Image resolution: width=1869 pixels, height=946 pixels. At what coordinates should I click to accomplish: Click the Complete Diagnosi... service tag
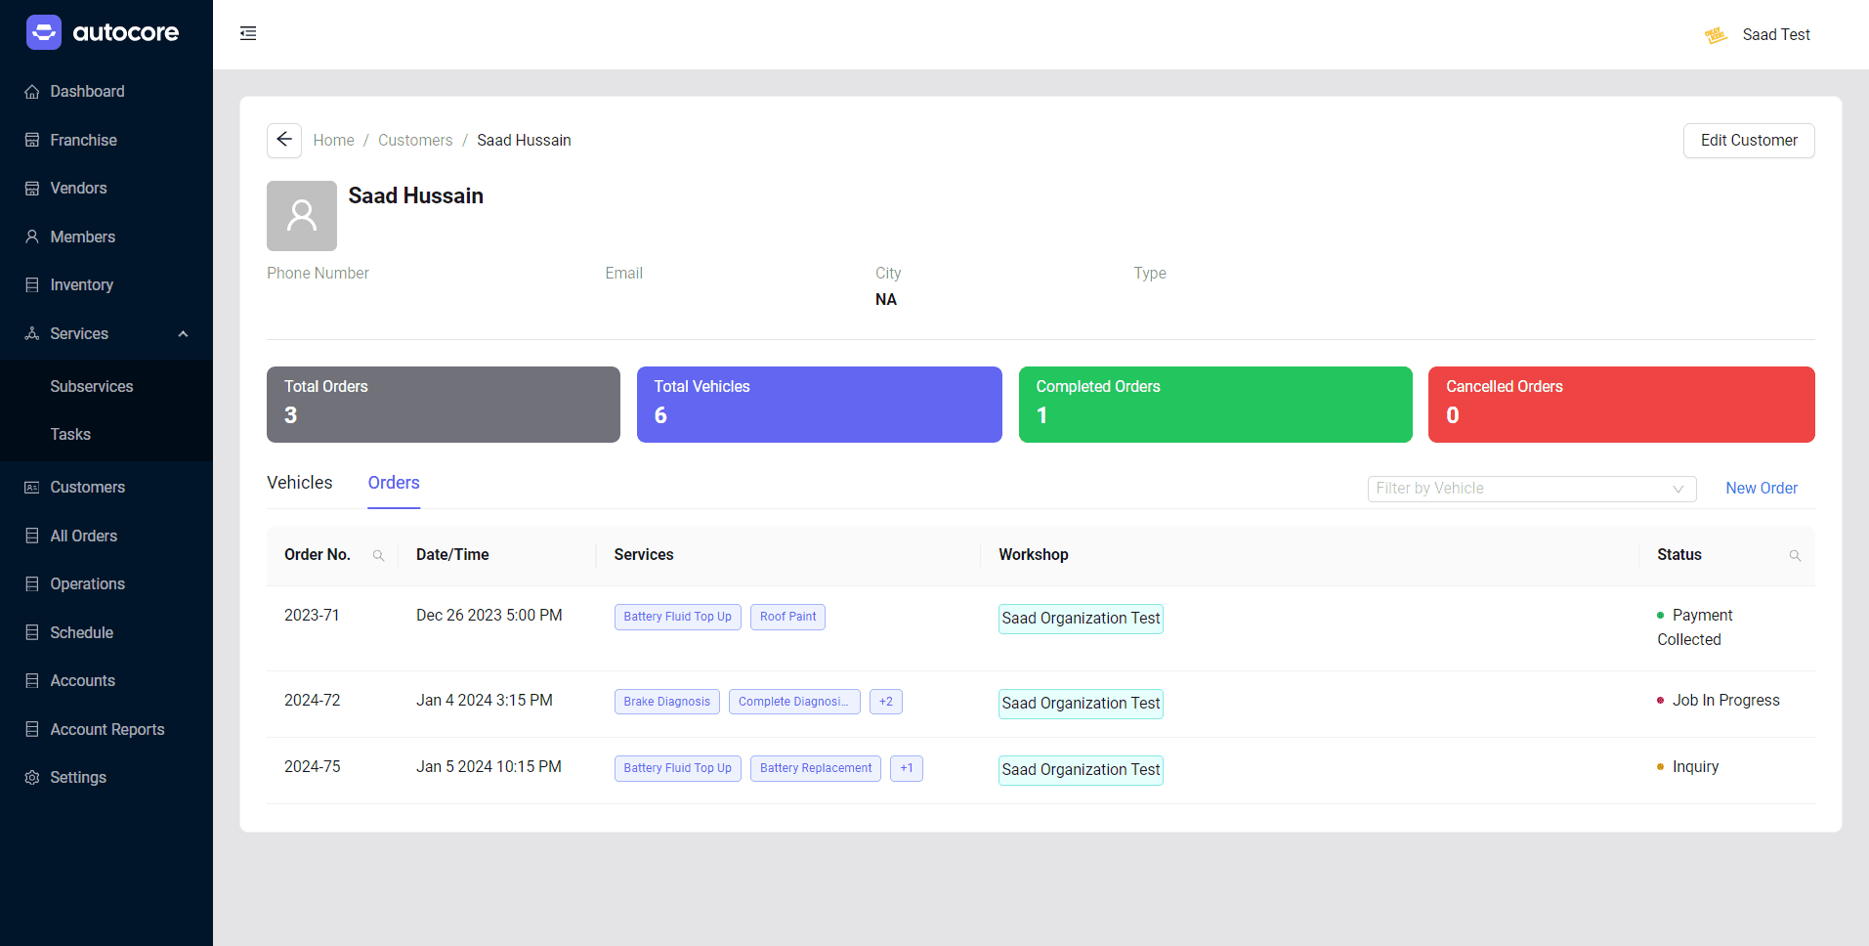coord(794,702)
